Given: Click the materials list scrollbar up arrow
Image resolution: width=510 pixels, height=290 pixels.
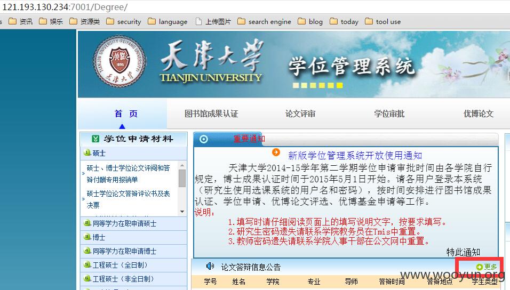Looking at the screenshot, I should (x=182, y=165).
